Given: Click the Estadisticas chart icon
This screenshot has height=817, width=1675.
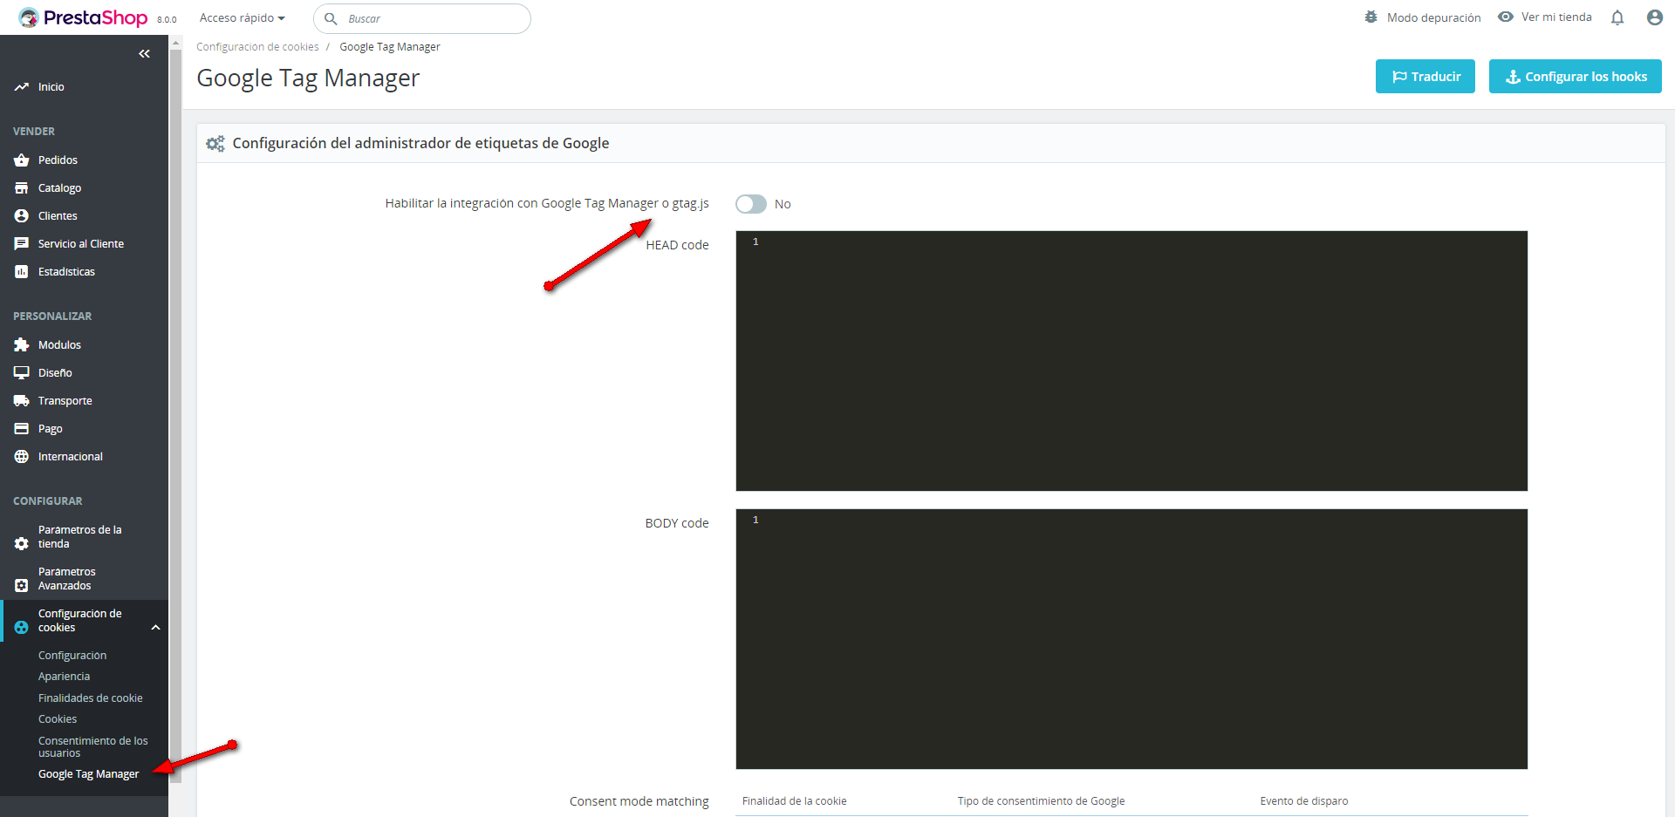Looking at the screenshot, I should coord(22,272).
